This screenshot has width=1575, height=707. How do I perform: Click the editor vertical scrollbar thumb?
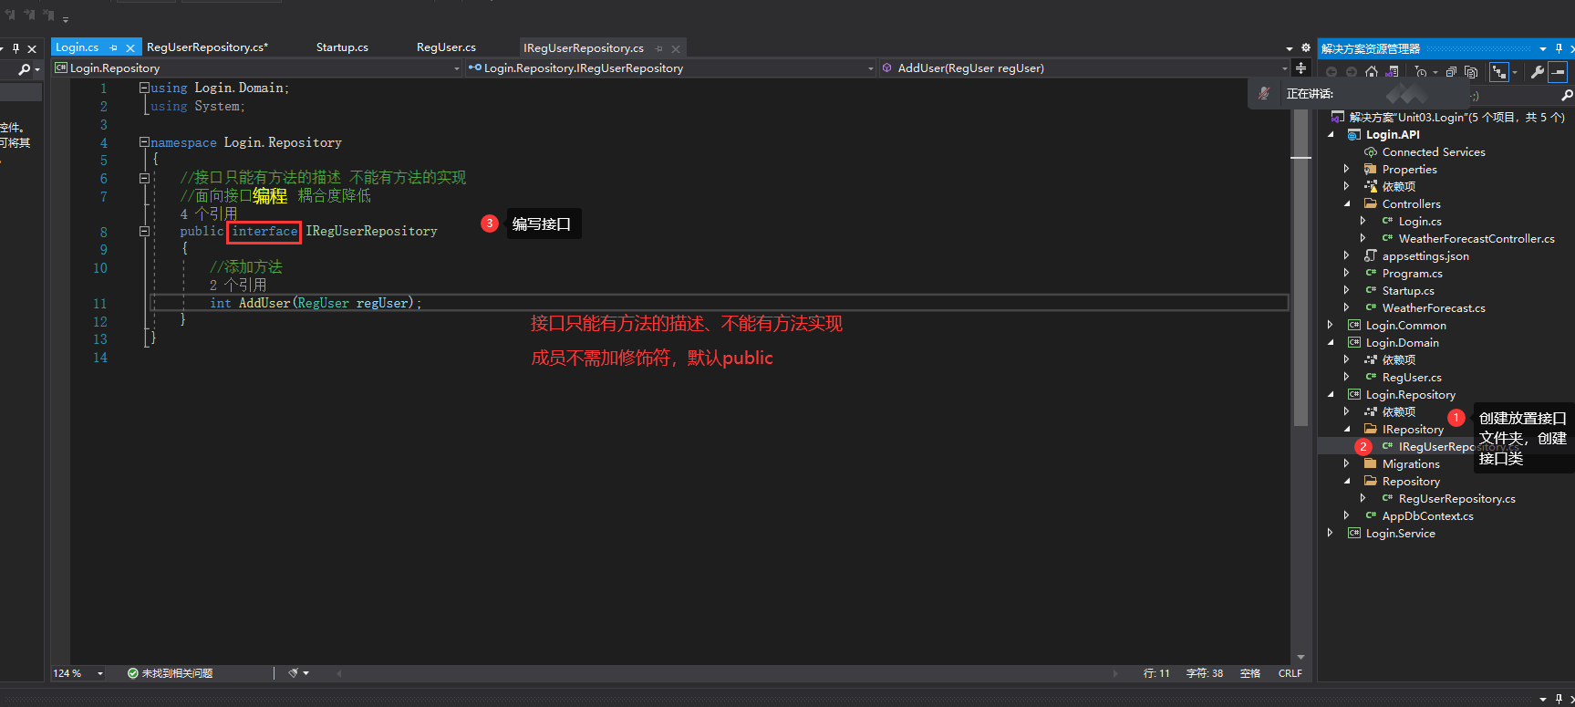pos(1300,267)
